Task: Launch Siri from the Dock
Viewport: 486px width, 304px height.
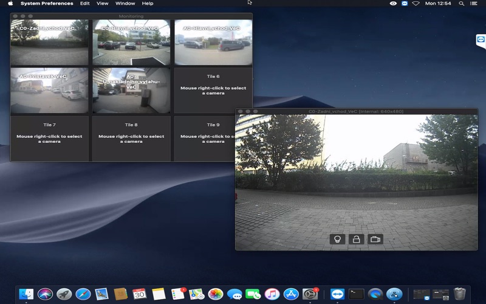Action: click(x=45, y=294)
